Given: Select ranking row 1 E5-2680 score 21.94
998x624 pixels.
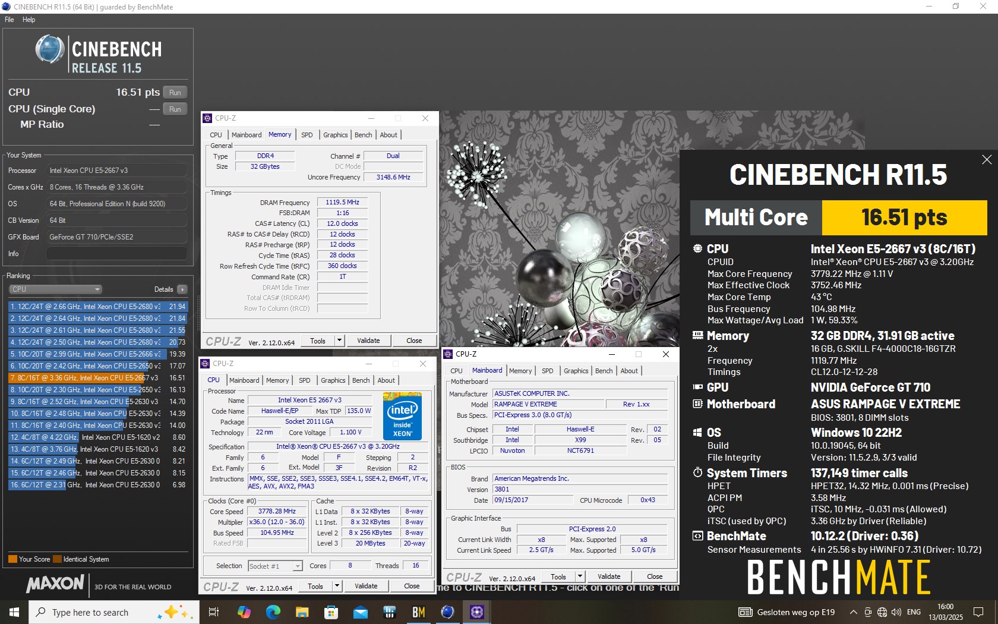Looking at the screenshot, I should coord(98,307).
